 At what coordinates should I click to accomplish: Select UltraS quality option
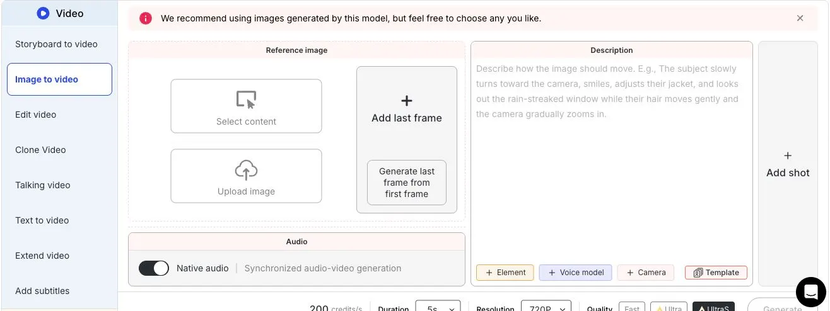point(713,308)
